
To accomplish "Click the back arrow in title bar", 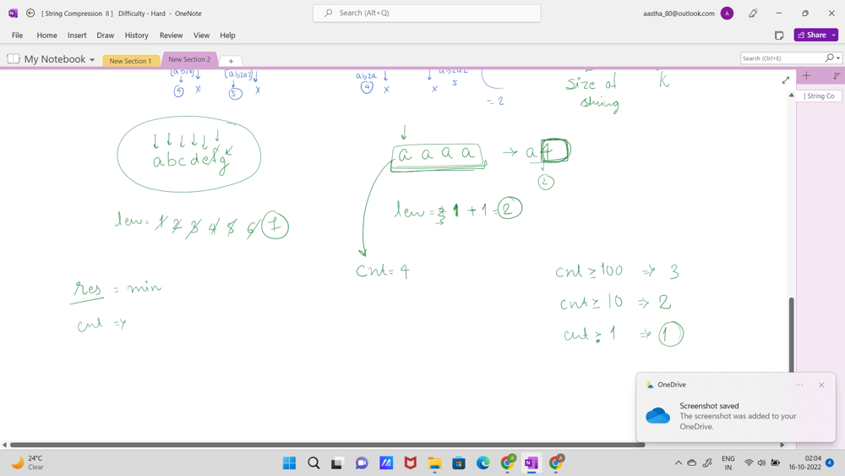I will pyautogui.click(x=30, y=14).
